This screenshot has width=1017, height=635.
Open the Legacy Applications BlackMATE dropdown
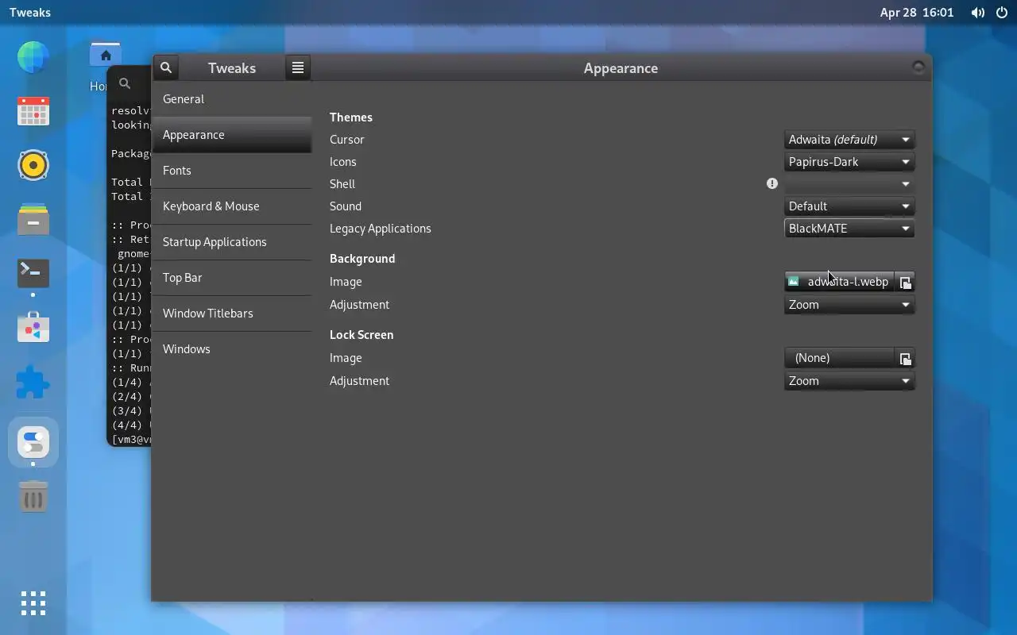coord(849,229)
